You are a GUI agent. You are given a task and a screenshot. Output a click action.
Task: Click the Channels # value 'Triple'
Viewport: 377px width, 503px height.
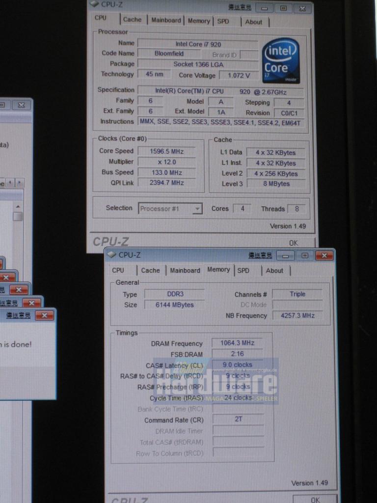click(297, 294)
